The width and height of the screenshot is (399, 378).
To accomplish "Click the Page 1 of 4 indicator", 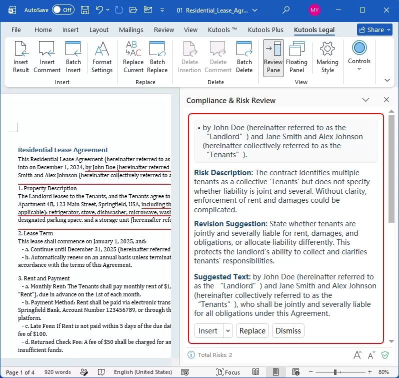I will [20, 372].
